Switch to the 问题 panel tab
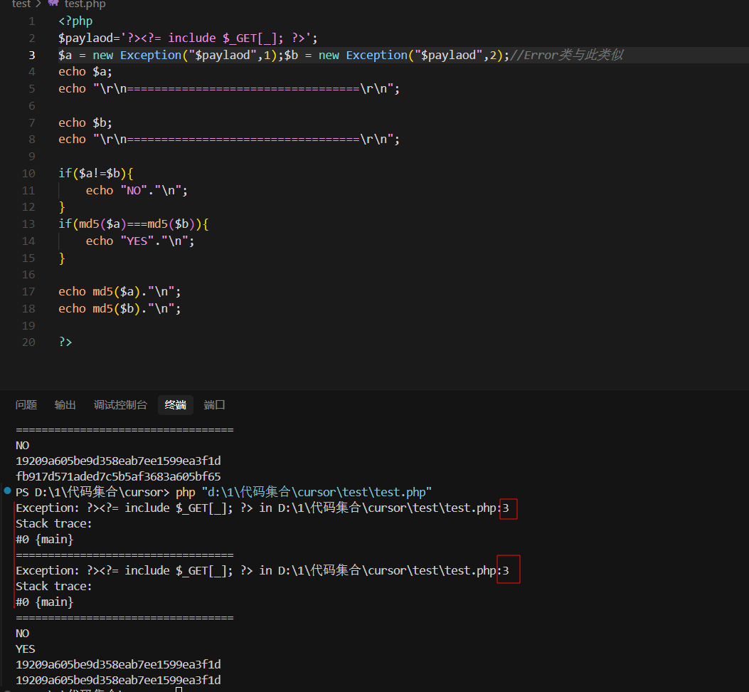This screenshot has width=749, height=692. point(26,405)
